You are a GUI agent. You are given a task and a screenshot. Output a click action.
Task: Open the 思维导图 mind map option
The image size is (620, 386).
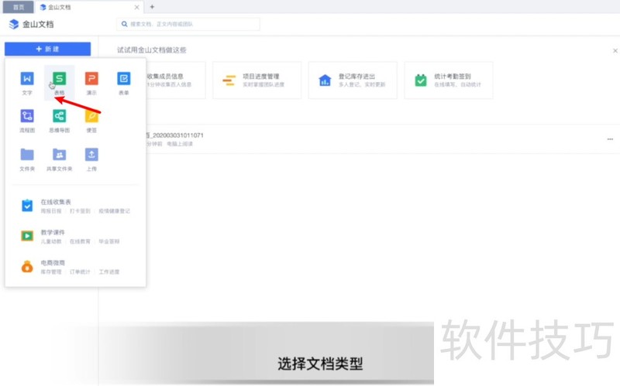(x=59, y=117)
